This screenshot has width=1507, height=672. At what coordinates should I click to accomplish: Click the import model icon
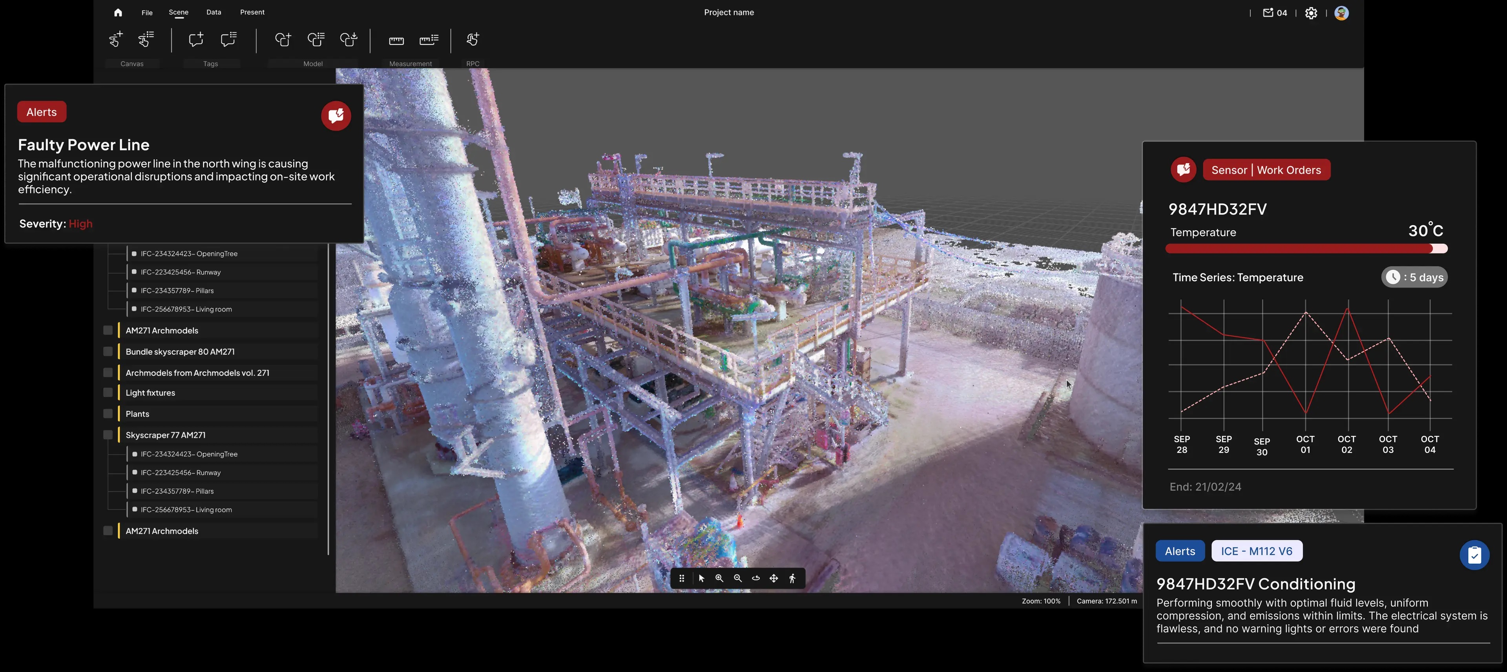348,40
